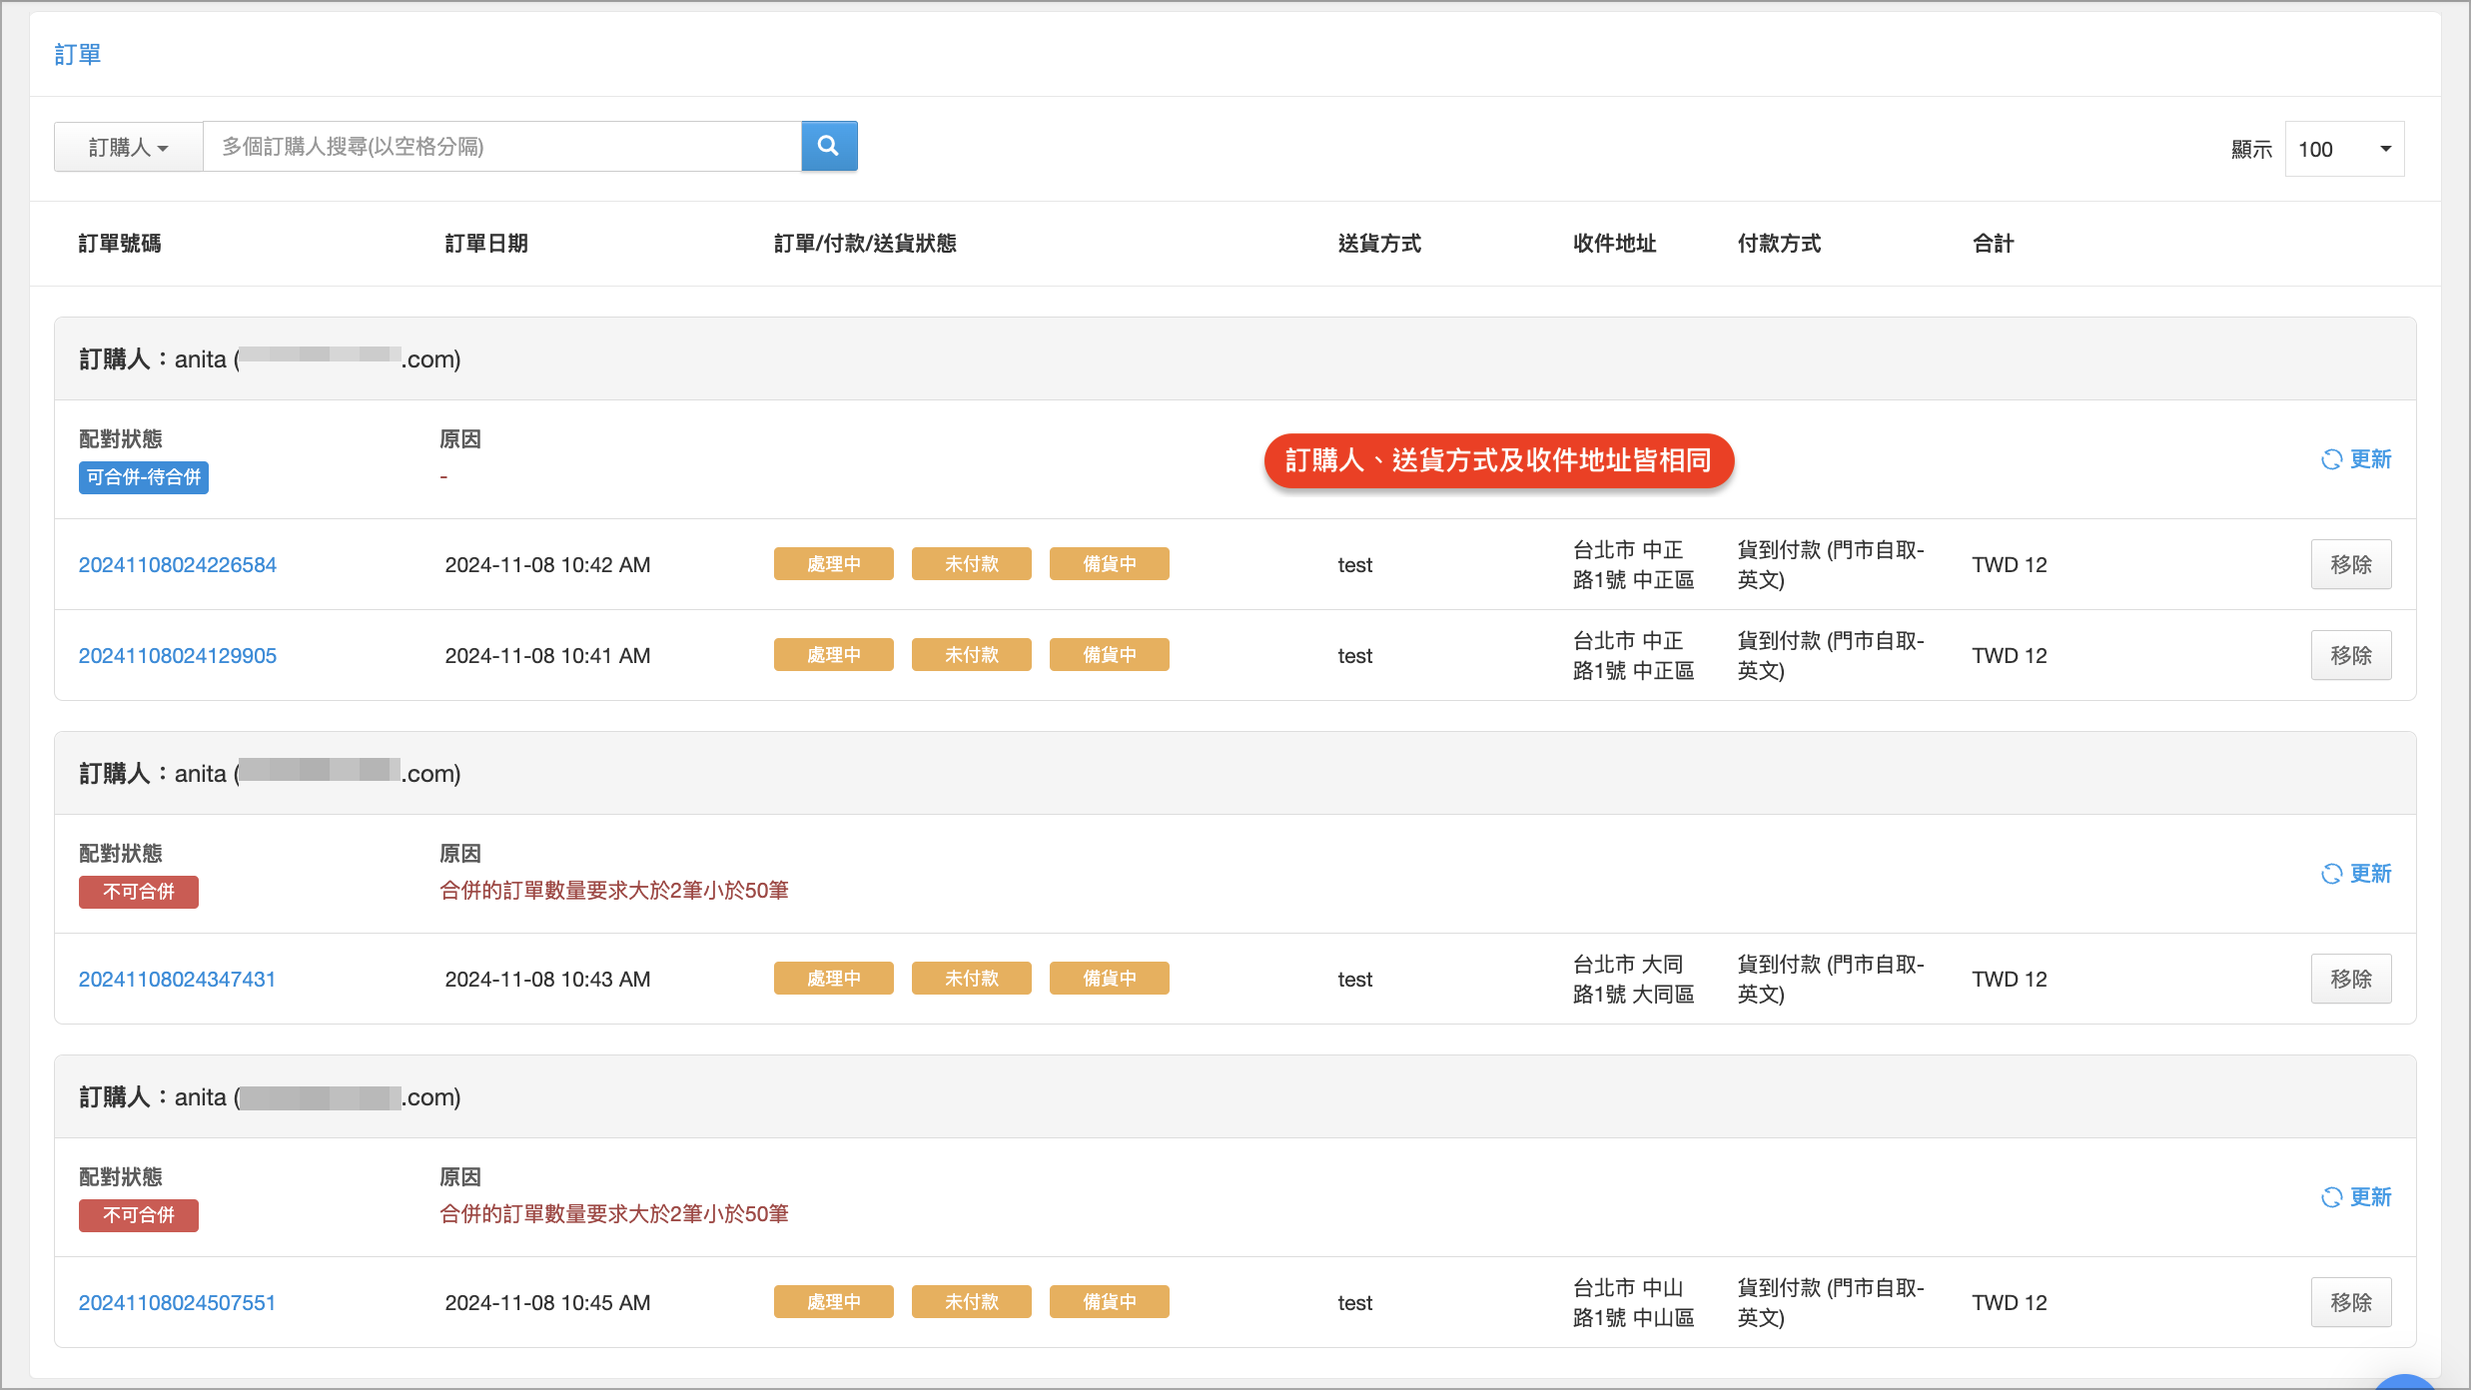
Task: Select the date 2024-11-08 10:45 AM
Action: pyautogui.click(x=547, y=1303)
